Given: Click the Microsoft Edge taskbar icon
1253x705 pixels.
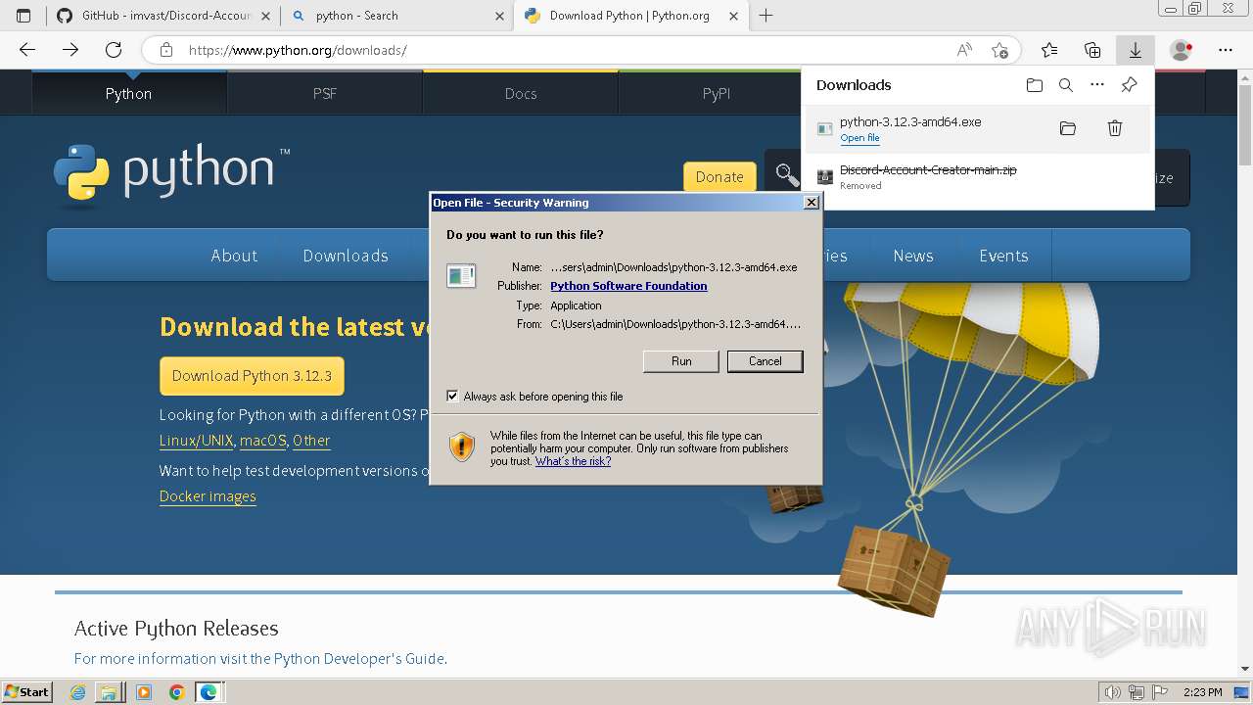Looking at the screenshot, I should [209, 692].
